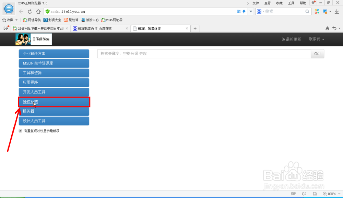Click the sidebar toggle icon left of tabs
343x198 pixels.
pos(6,28)
